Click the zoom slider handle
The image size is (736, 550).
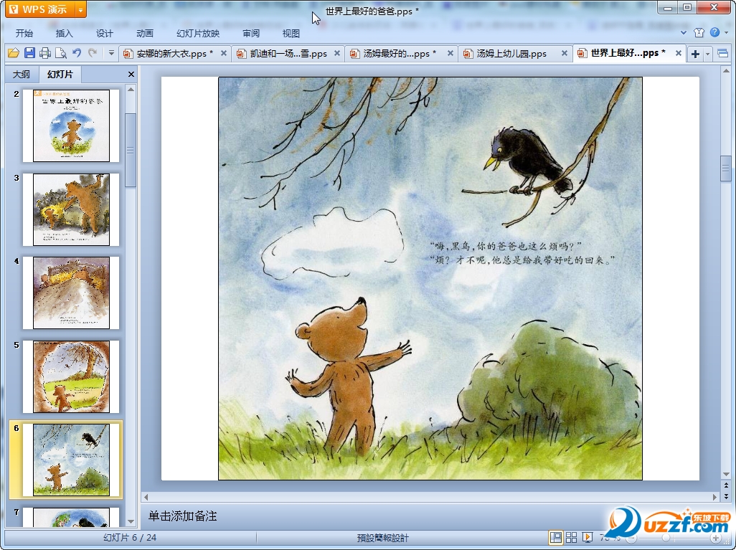666,538
